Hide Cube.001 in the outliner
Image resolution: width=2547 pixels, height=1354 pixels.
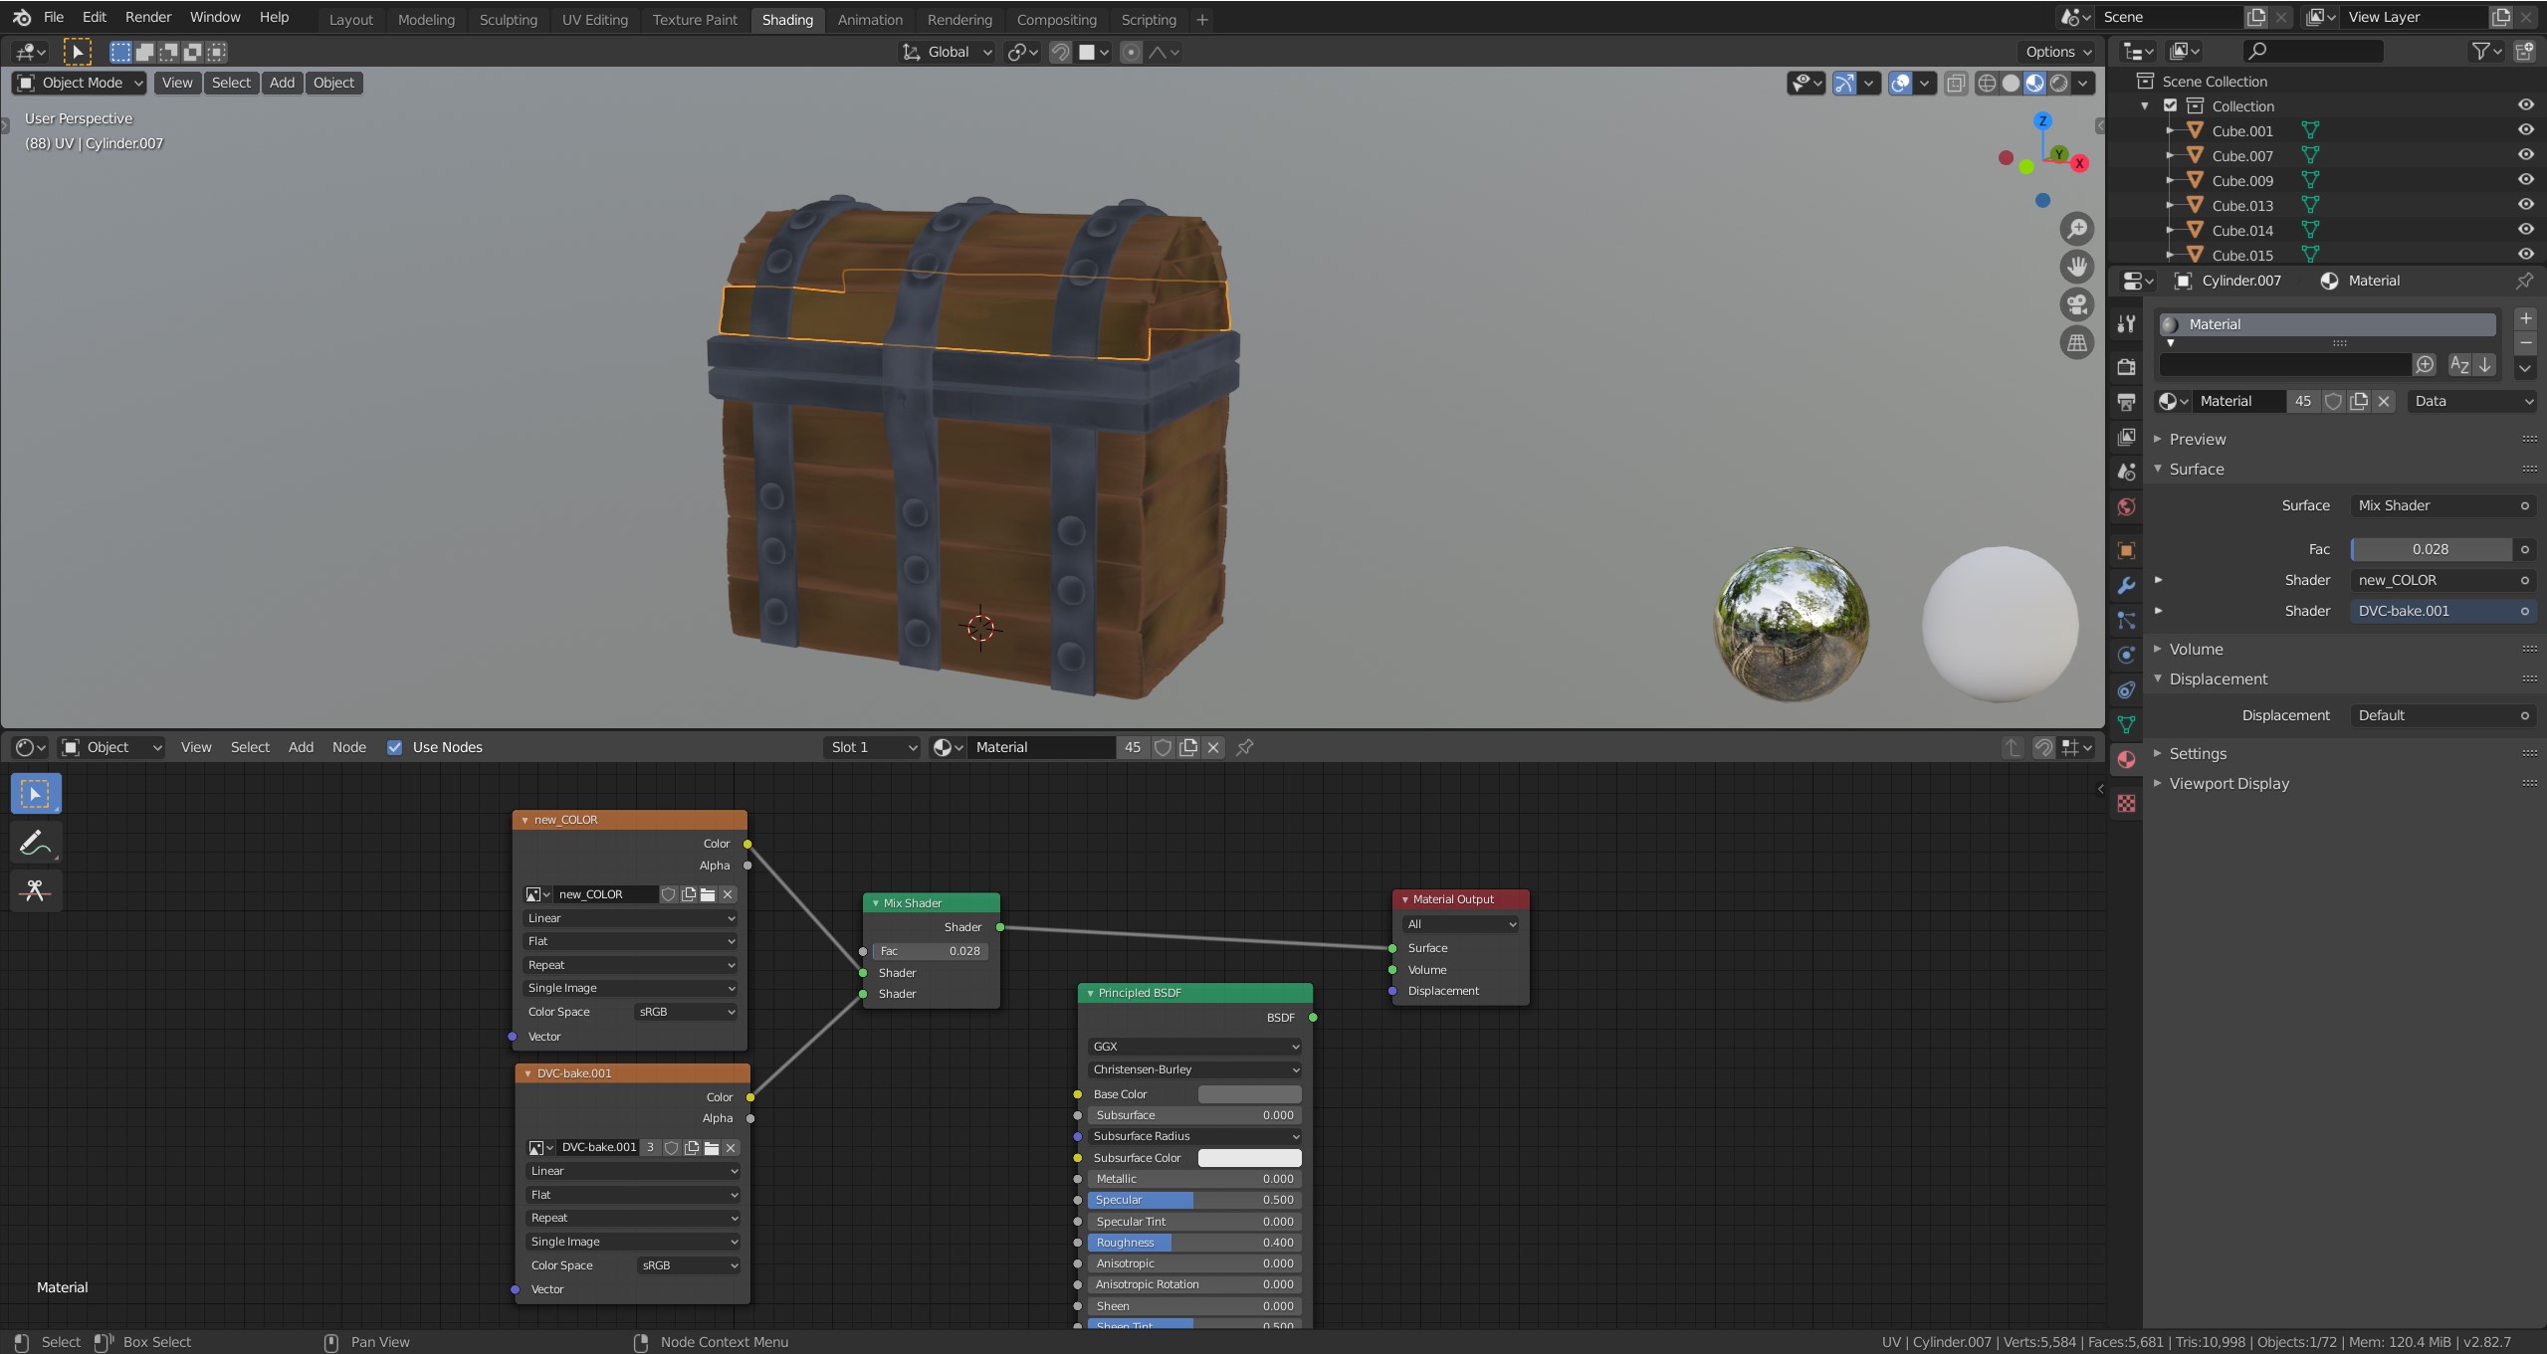[x=2526, y=130]
